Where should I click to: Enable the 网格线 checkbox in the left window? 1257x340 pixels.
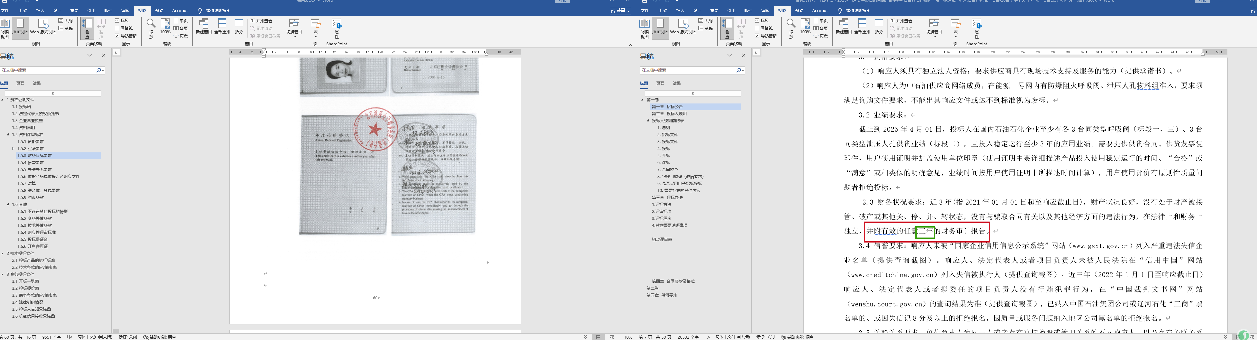(x=117, y=28)
